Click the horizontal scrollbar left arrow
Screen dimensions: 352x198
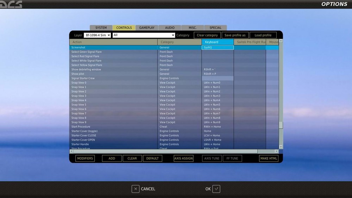coord(71,151)
